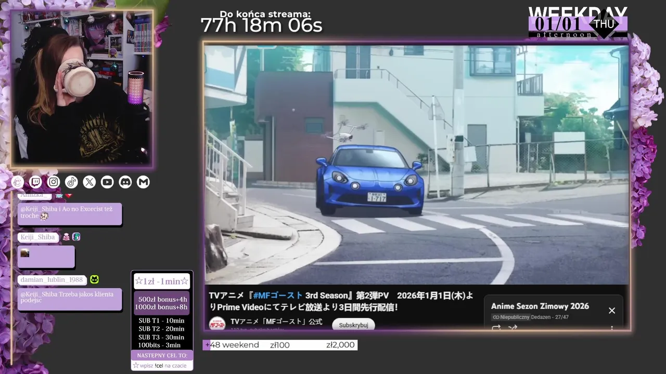Open the playlist three-dot menu
The image size is (666, 374).
point(612,328)
